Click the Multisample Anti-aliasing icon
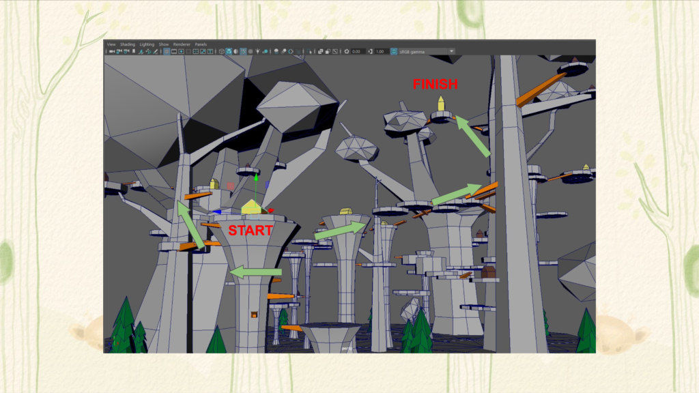This screenshot has width=699, height=393. 291,52
